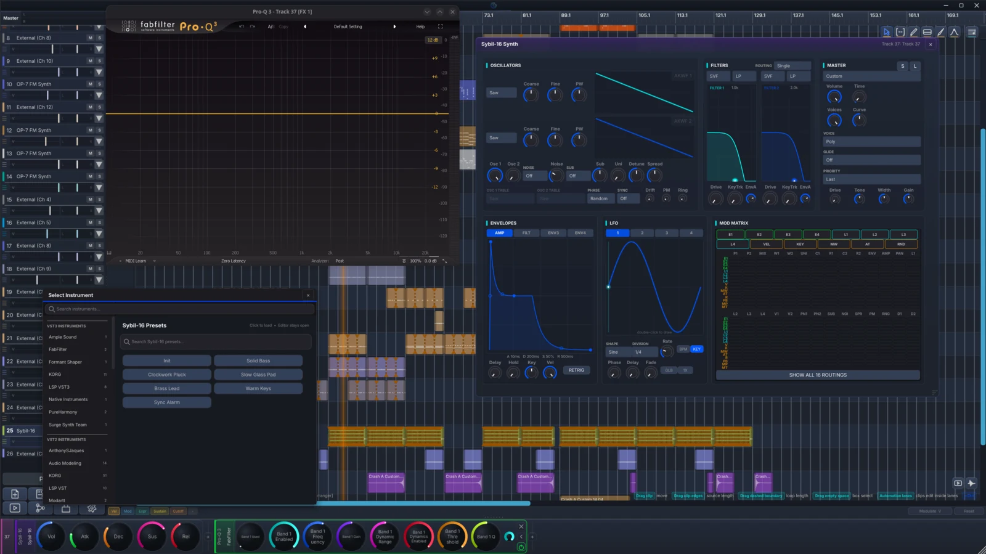The width and height of the screenshot is (986, 554).
Task: Go to previous Pro-Q 3 preset arrow
Action: (x=305, y=26)
